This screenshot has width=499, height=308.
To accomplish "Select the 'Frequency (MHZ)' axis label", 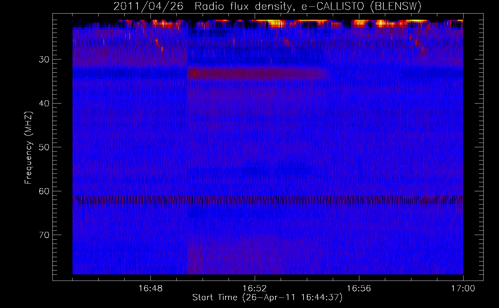I will (28, 148).
